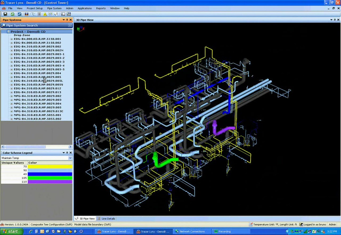The image size is (341, 235).
Task: Open the Project Setup menu
Action: [35, 8]
